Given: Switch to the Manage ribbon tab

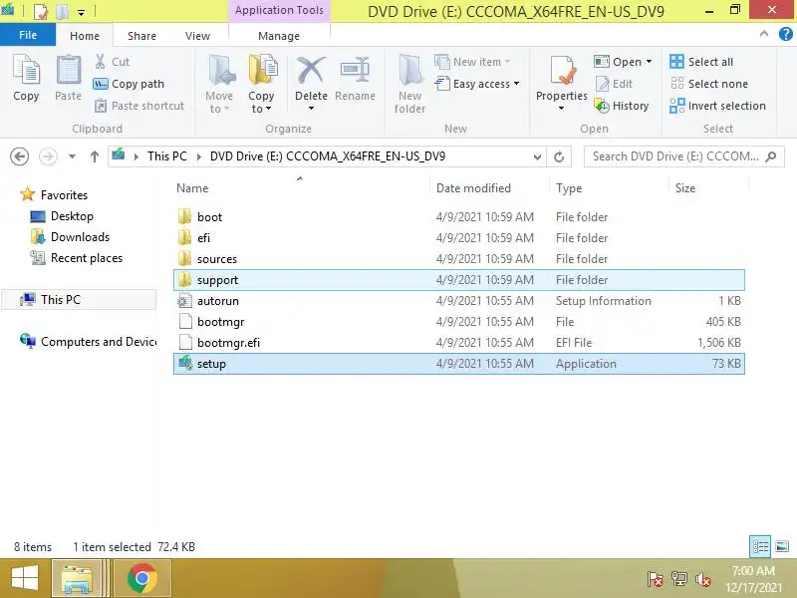Looking at the screenshot, I should point(279,36).
